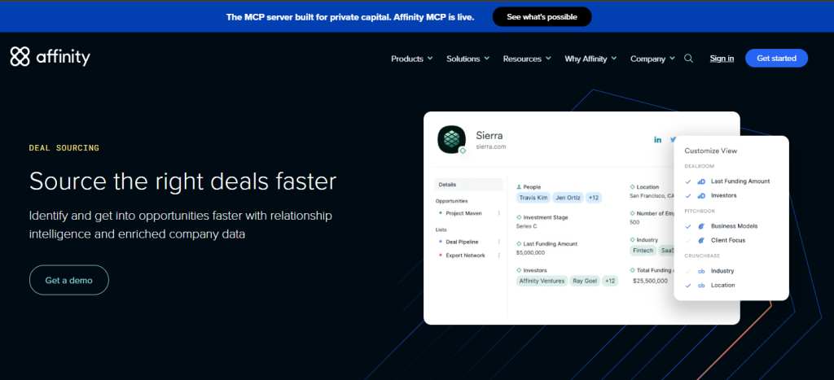Open Sierra's Twitter bird icon
834x380 pixels.
click(673, 140)
